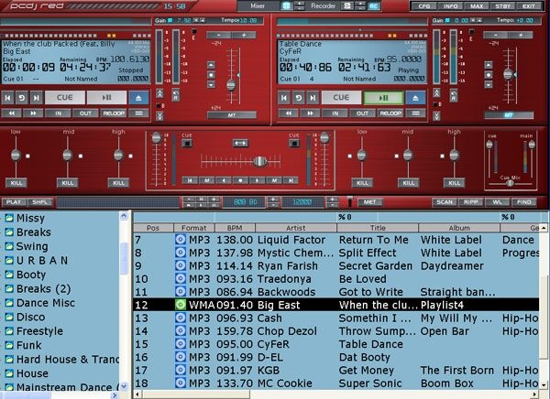The image size is (550, 399).
Task: Click the right deck pitch slider knob
Action: (508, 74)
